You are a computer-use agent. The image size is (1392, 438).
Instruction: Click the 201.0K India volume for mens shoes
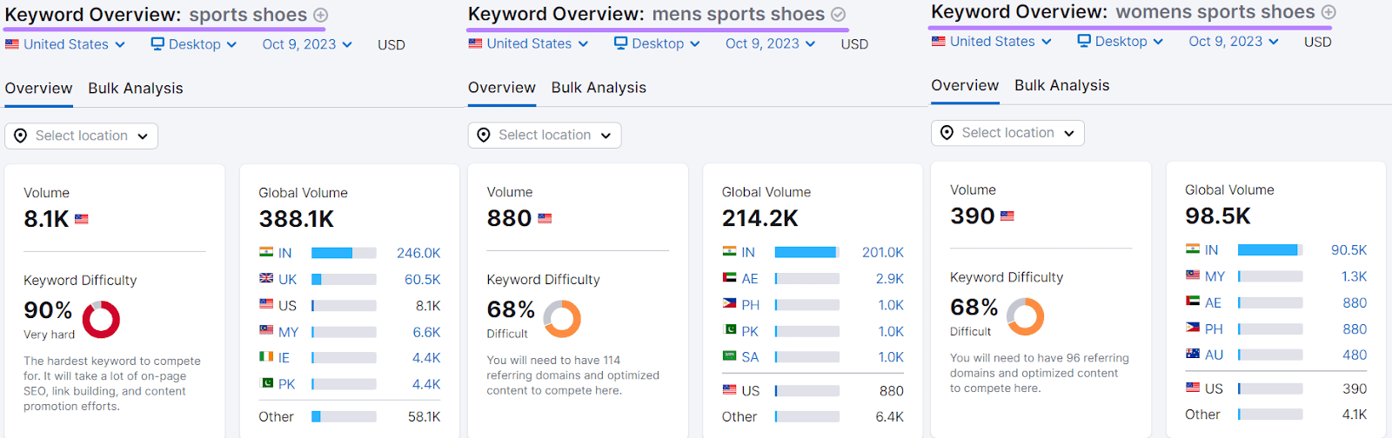[882, 252]
